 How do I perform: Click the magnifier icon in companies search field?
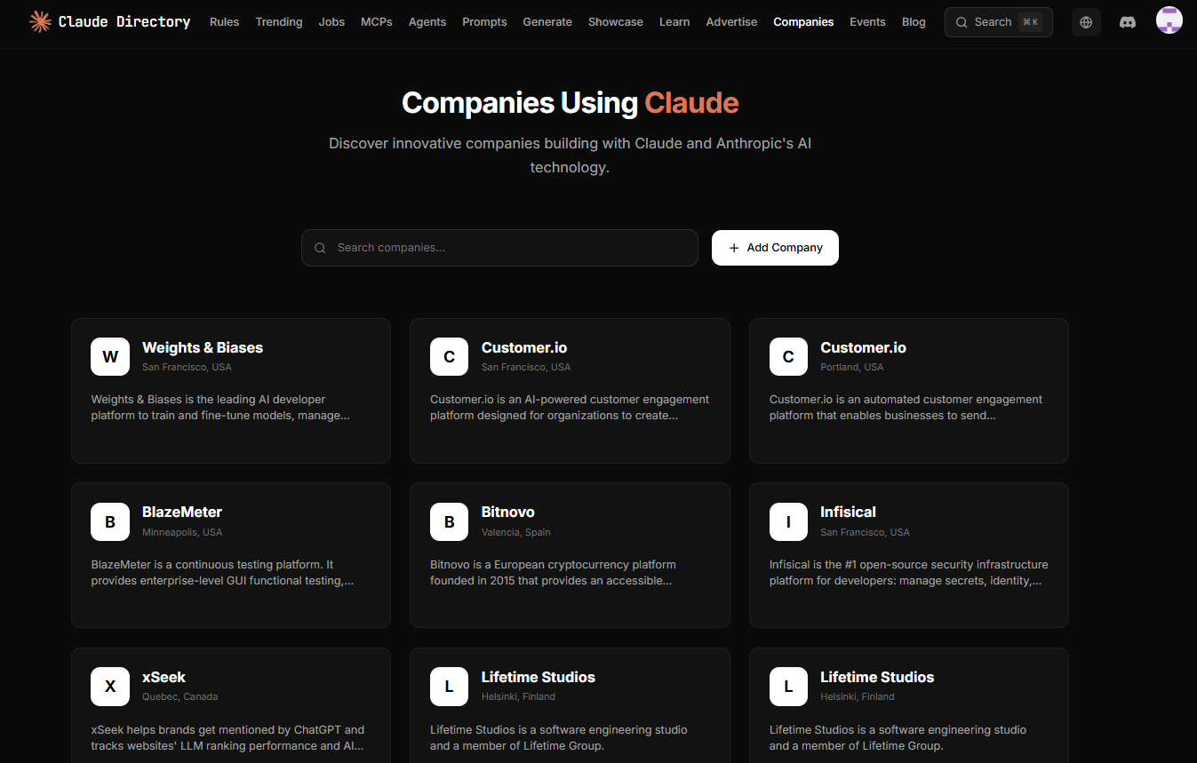(x=321, y=248)
